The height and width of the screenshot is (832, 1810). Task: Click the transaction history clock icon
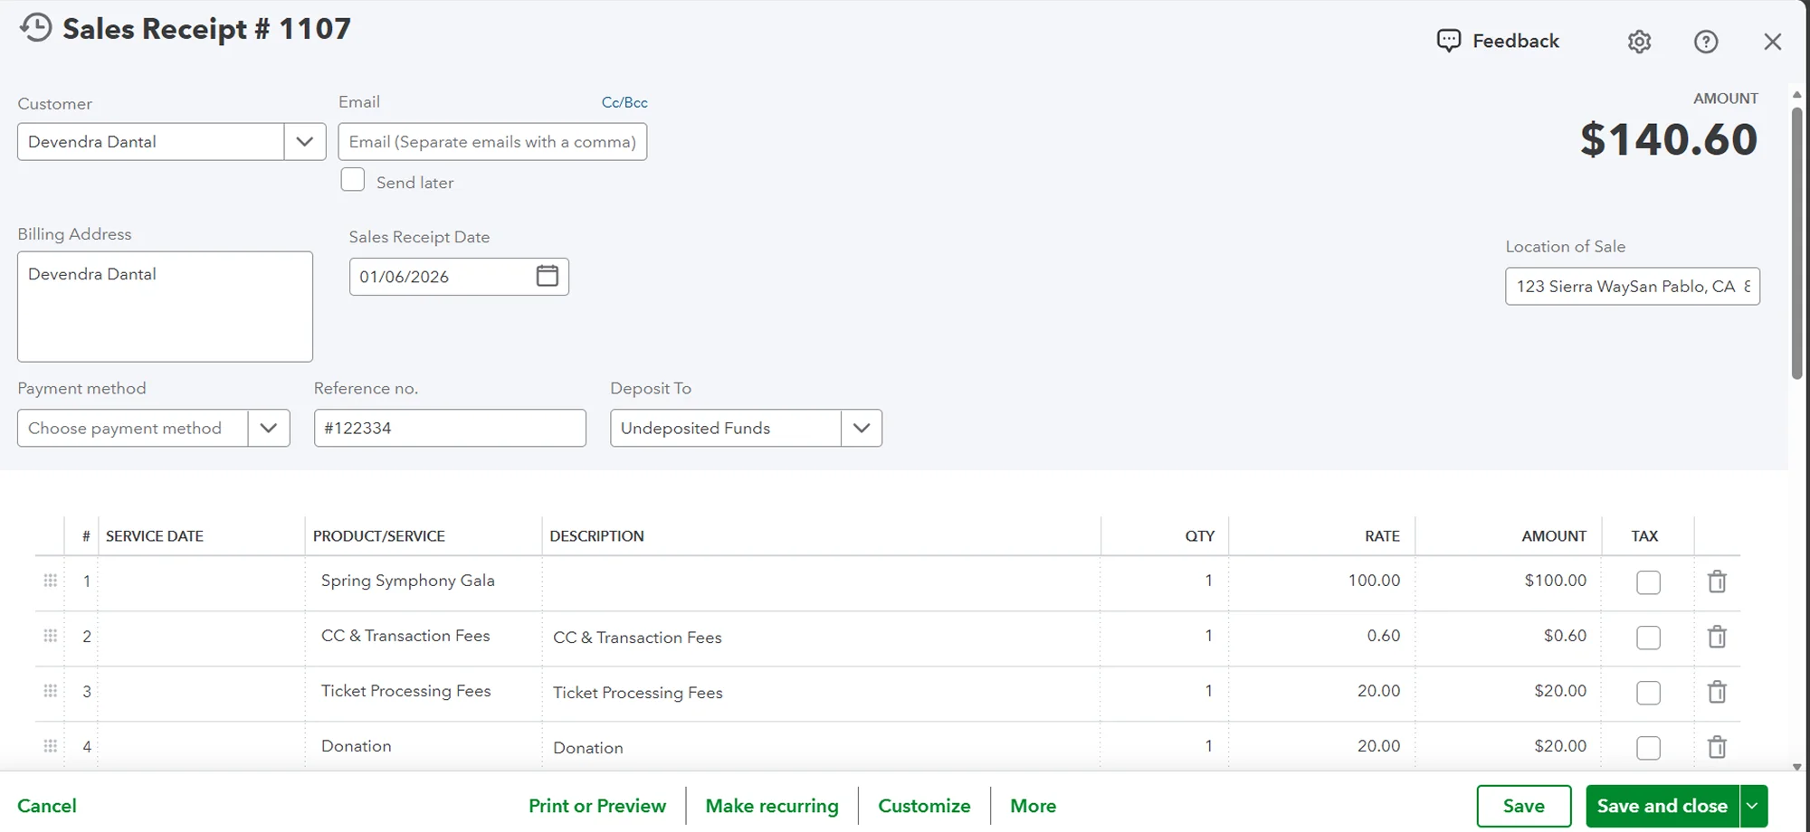coord(34,27)
